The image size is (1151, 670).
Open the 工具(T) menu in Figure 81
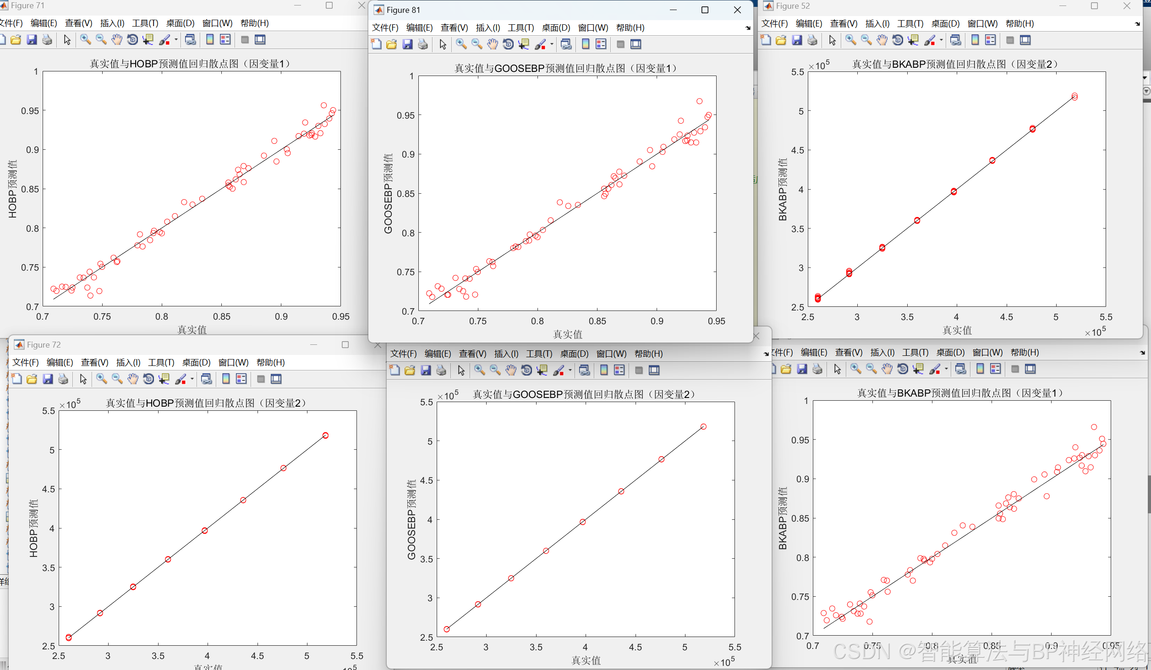click(521, 28)
